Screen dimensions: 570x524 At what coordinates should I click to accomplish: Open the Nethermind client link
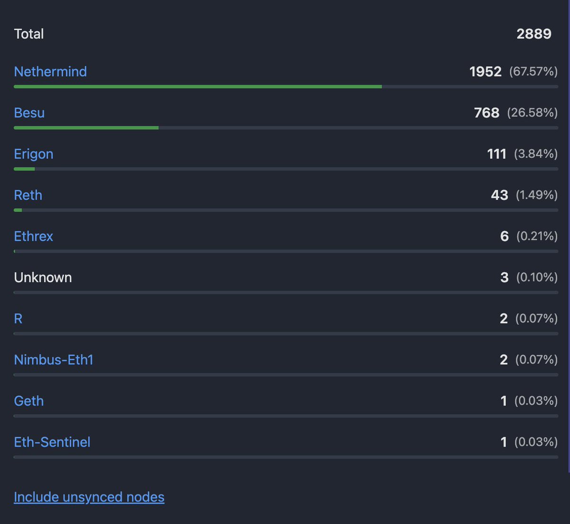(50, 72)
